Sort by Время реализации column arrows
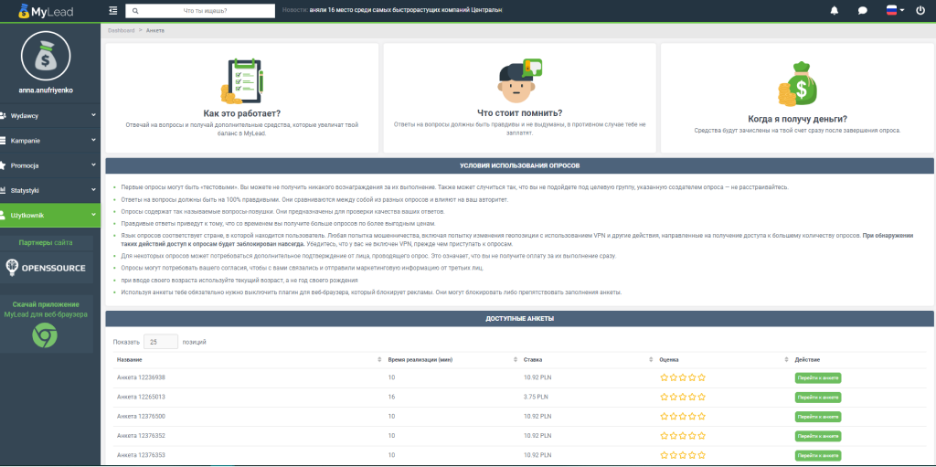The height and width of the screenshot is (467, 936). click(516, 360)
